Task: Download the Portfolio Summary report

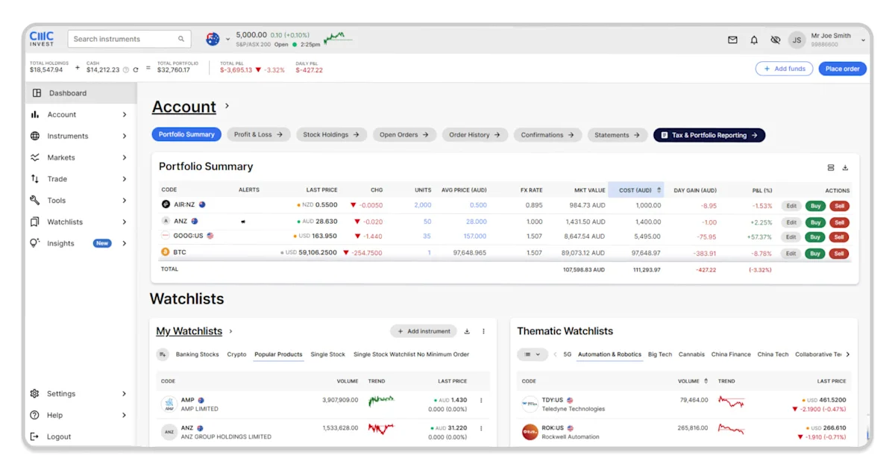Action: tap(845, 167)
